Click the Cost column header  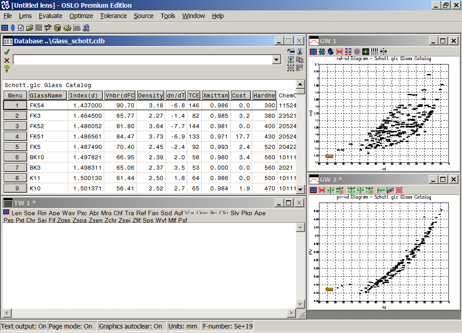coord(240,96)
